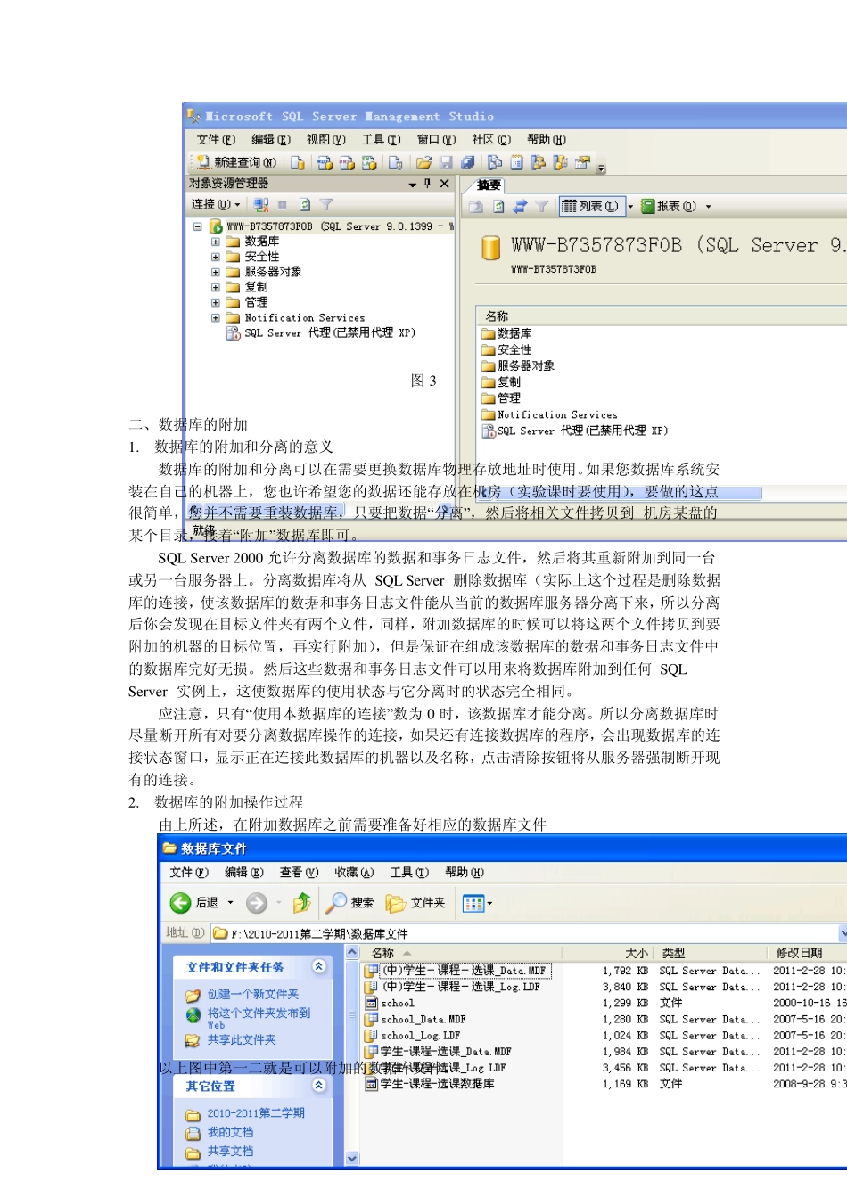The image size is (847, 1198).
Task: Click the Up One Level folder icon in Explorer
Action: [x=302, y=903]
